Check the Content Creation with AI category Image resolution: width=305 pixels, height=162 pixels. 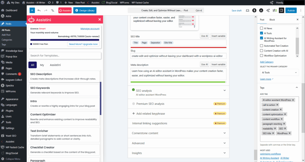tap(262, 51)
